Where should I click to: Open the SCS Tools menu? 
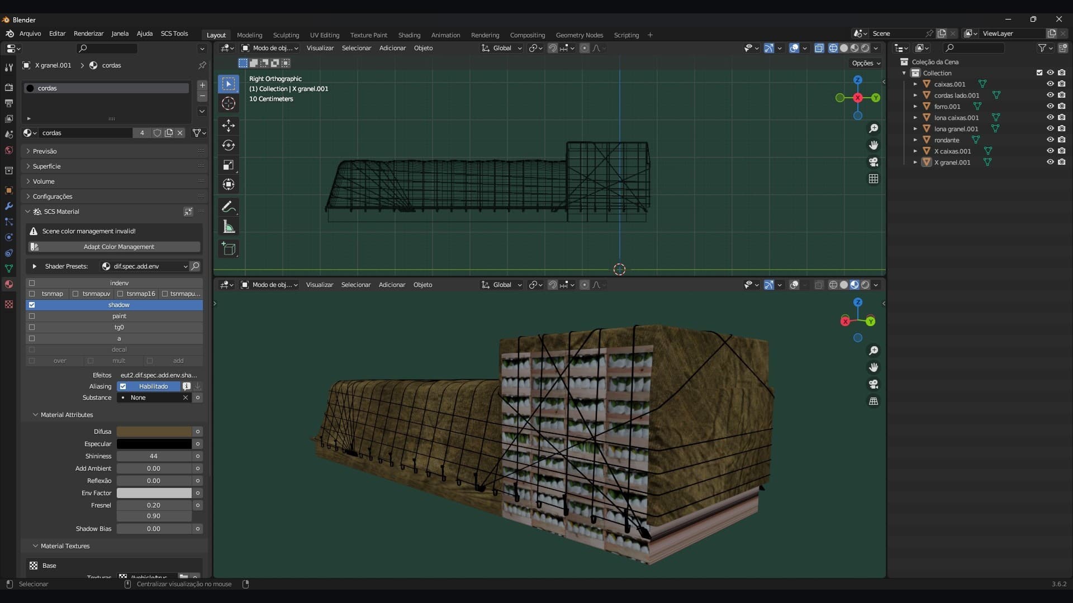tap(174, 33)
